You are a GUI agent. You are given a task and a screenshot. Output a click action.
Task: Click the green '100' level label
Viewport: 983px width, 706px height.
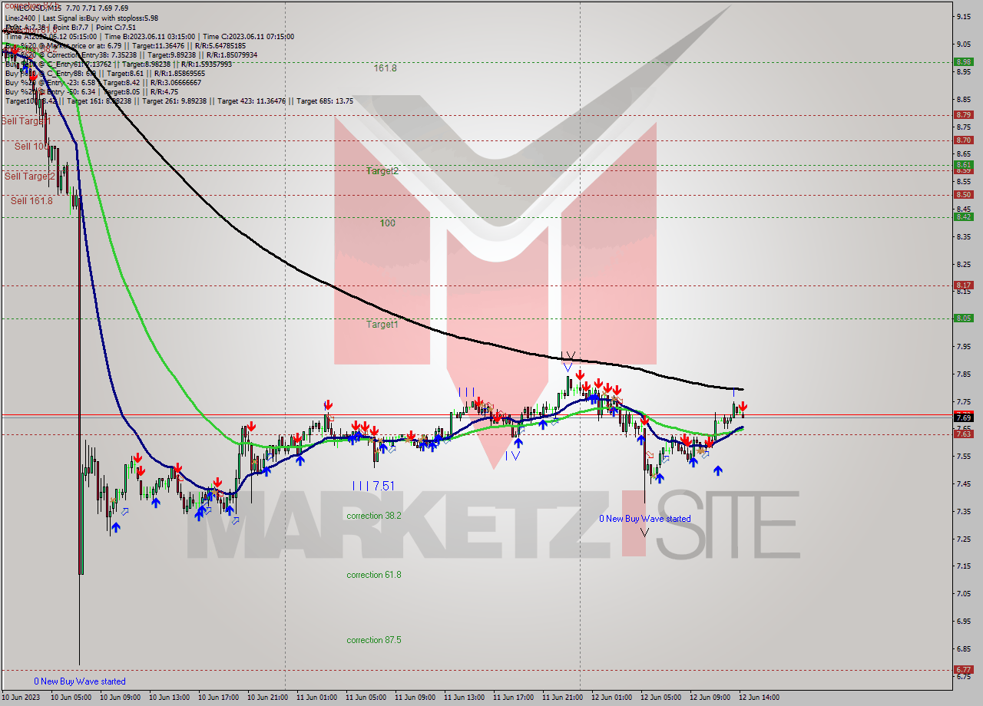pyautogui.click(x=388, y=223)
